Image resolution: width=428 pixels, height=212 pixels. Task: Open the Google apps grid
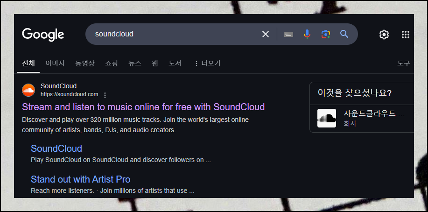click(x=406, y=35)
